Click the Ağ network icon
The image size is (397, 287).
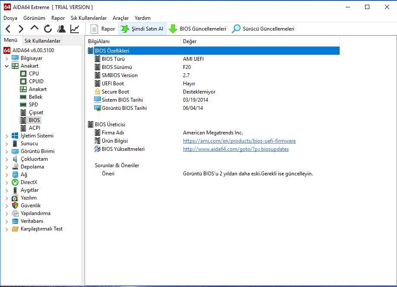click(x=15, y=175)
